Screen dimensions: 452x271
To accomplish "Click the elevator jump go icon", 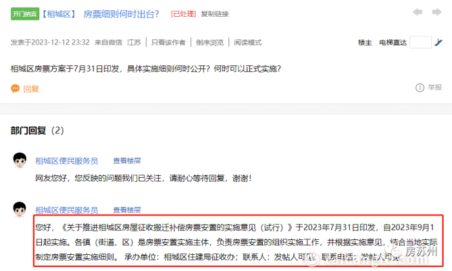I will pos(438,43).
